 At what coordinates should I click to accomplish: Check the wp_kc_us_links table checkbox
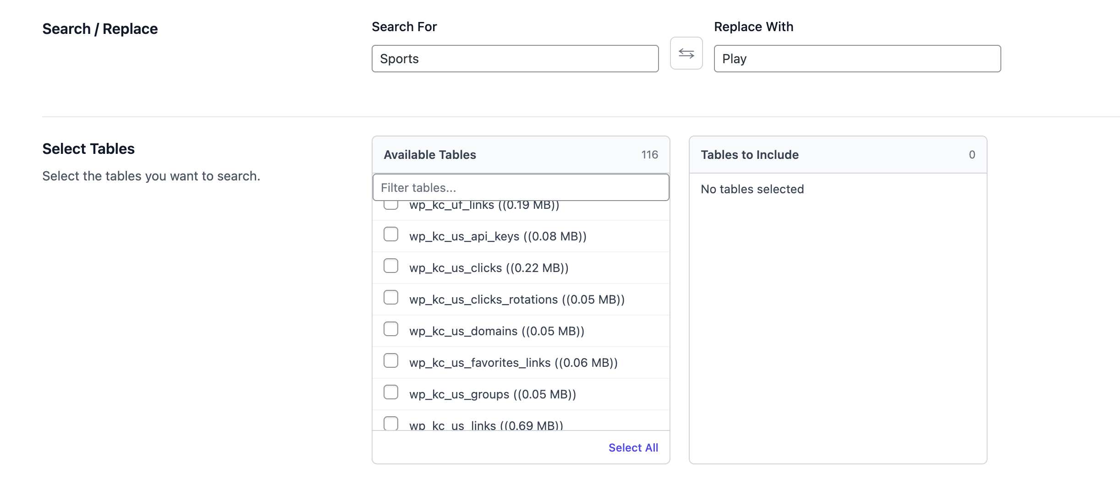click(x=390, y=423)
